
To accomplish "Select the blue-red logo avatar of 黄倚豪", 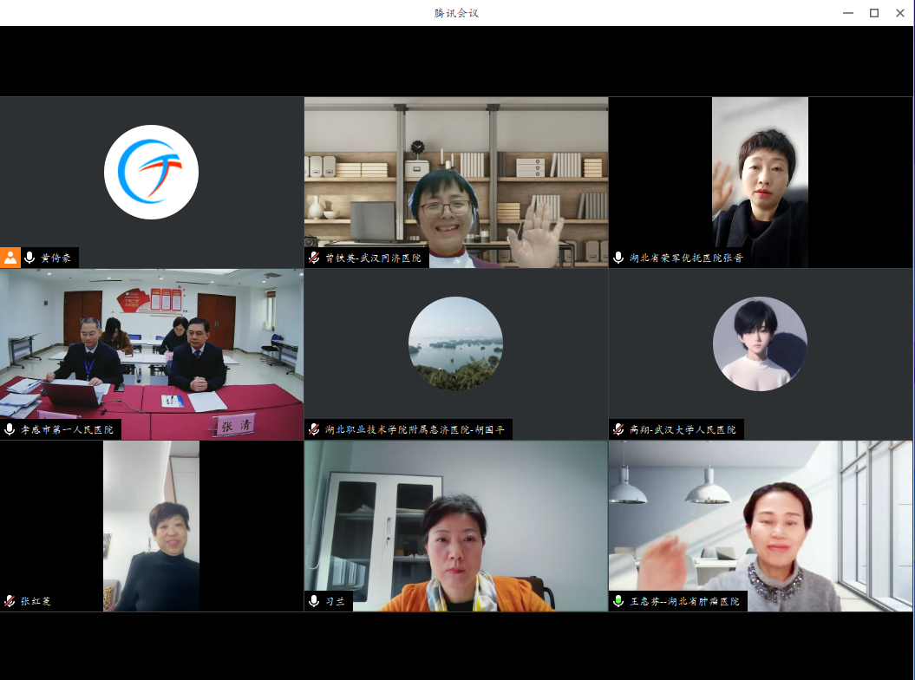I will pyautogui.click(x=151, y=172).
